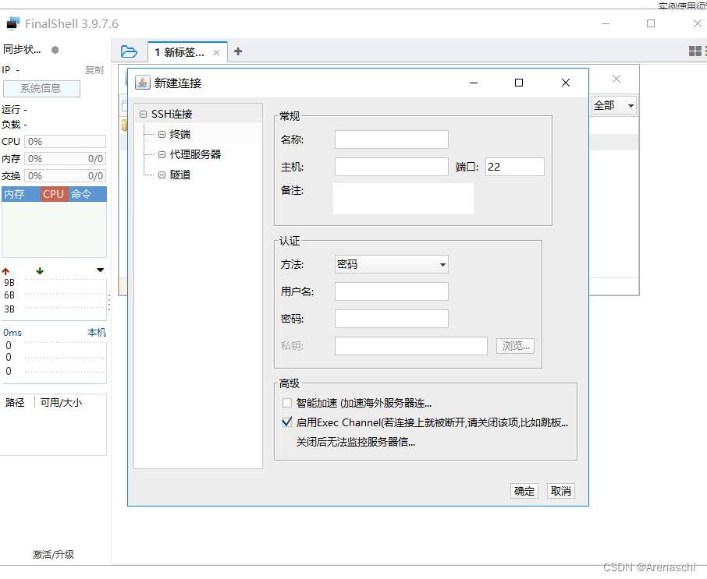
Task: Open the 全部 filter dropdown
Action: tap(613, 104)
